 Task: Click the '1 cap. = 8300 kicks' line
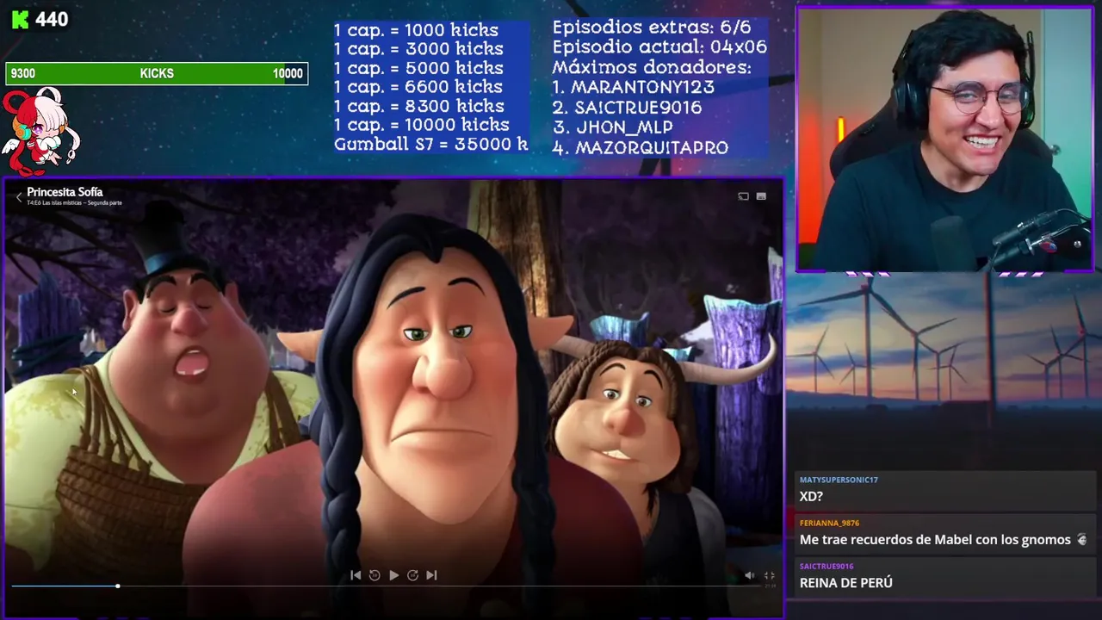(419, 106)
